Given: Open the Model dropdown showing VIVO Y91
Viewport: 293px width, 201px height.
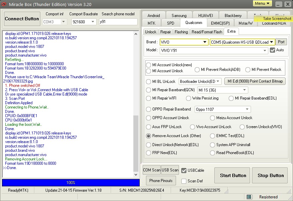Looking at the screenshot, I should (x=265, y=50).
